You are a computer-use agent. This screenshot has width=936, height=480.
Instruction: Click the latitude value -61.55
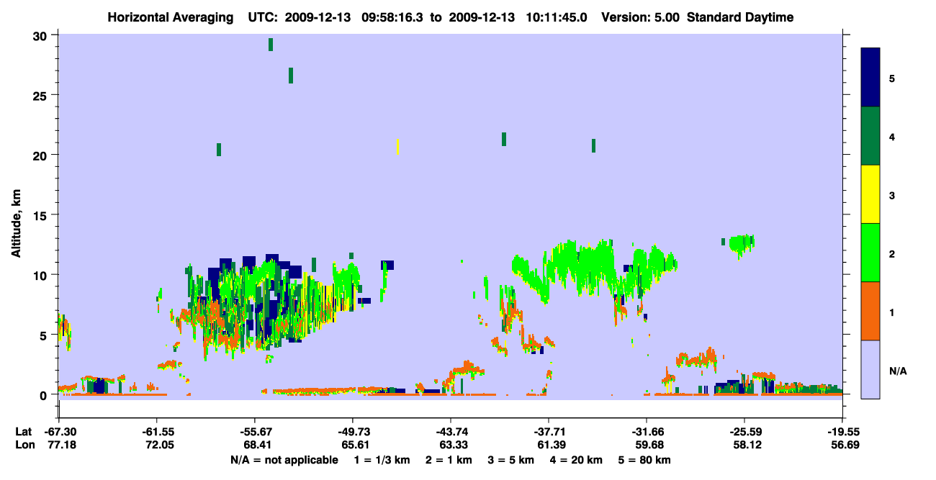tap(157, 432)
